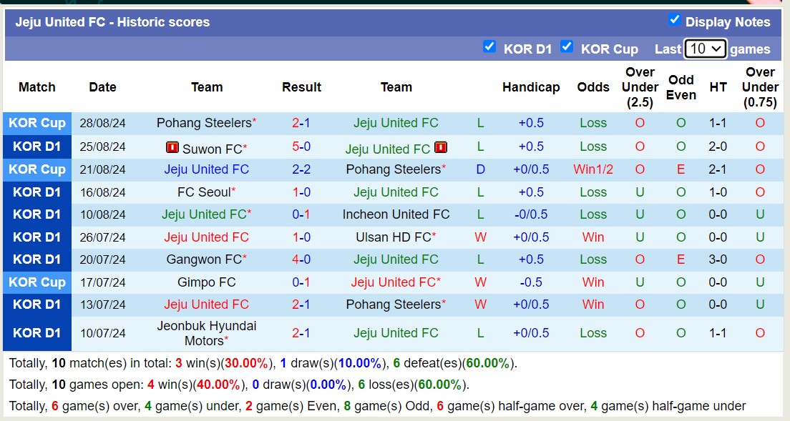Screen dimensions: 790x421
Task: Open the Suwon FC team link
Action: tap(212, 149)
